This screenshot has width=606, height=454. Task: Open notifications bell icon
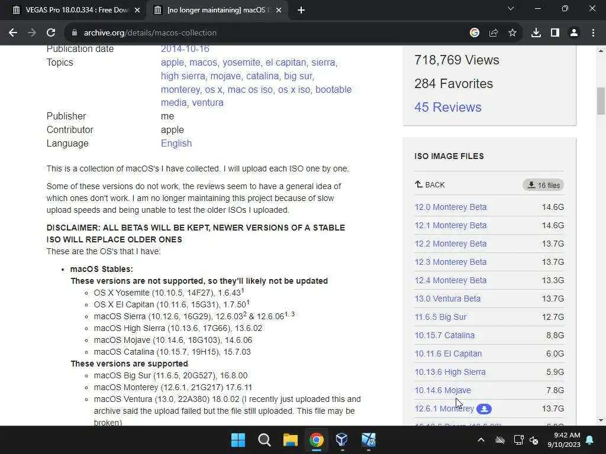click(590, 440)
